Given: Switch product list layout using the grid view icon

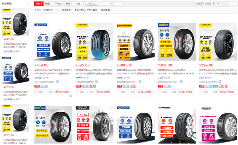Looking at the screenshot, I should tap(92, 3).
